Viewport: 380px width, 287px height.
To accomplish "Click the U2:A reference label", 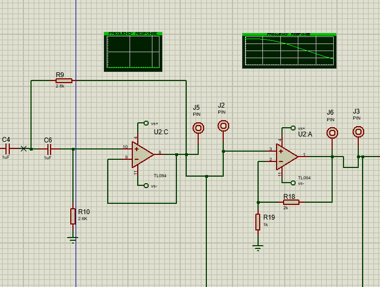I will [x=305, y=134].
